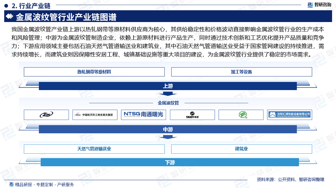336x188 pixels.
Task: Click the 中游 gradient banner bar
Action: click(x=168, y=129)
